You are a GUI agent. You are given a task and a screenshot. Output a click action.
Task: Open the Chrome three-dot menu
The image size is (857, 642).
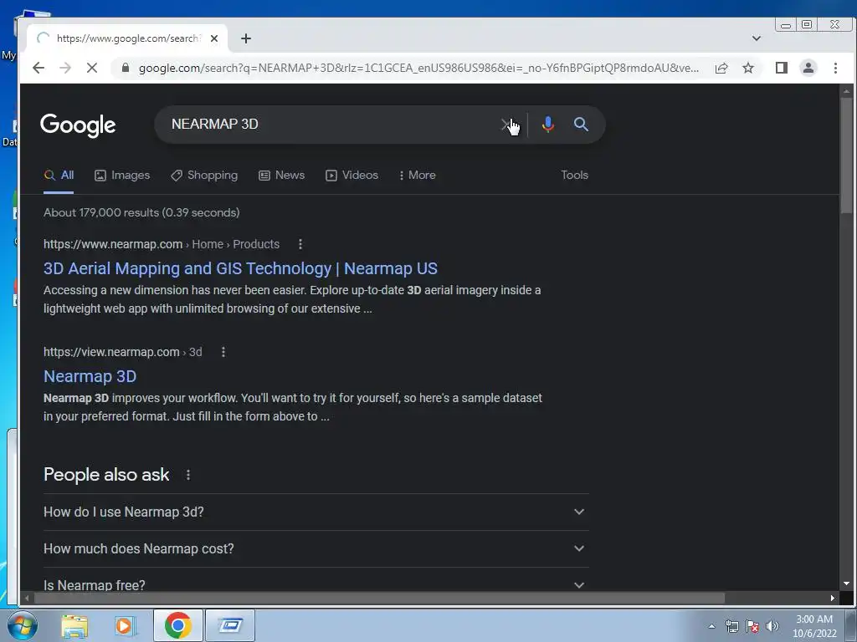(835, 68)
